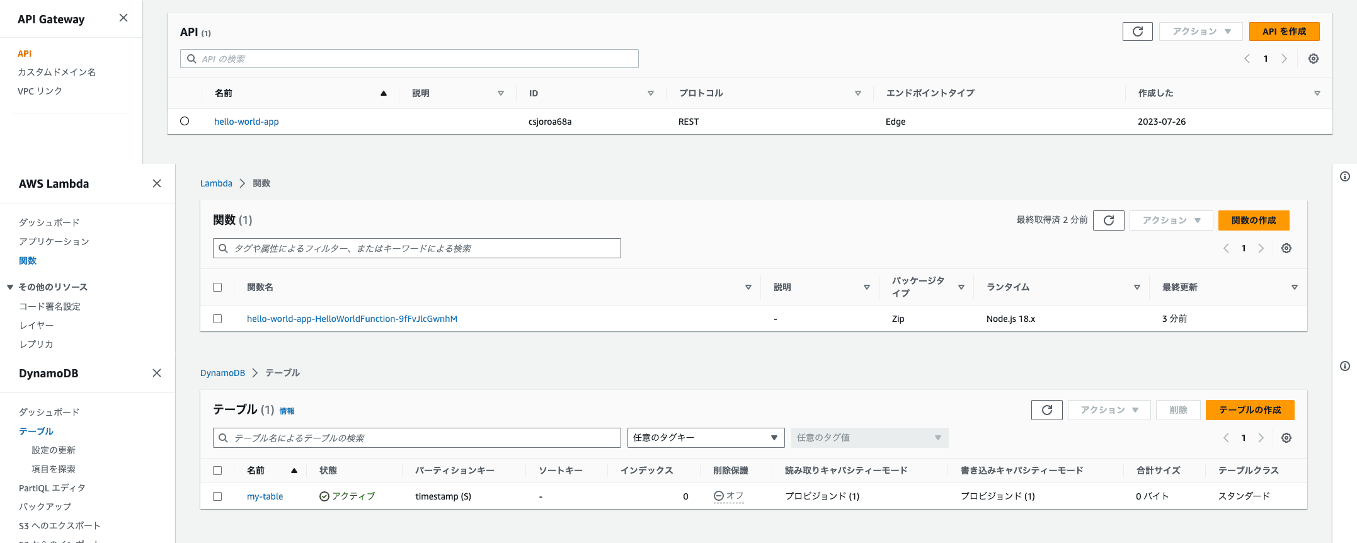Screen dimensions: 1357x543
Task: Open API Gateway アクション dropdown
Action: click(x=1201, y=31)
